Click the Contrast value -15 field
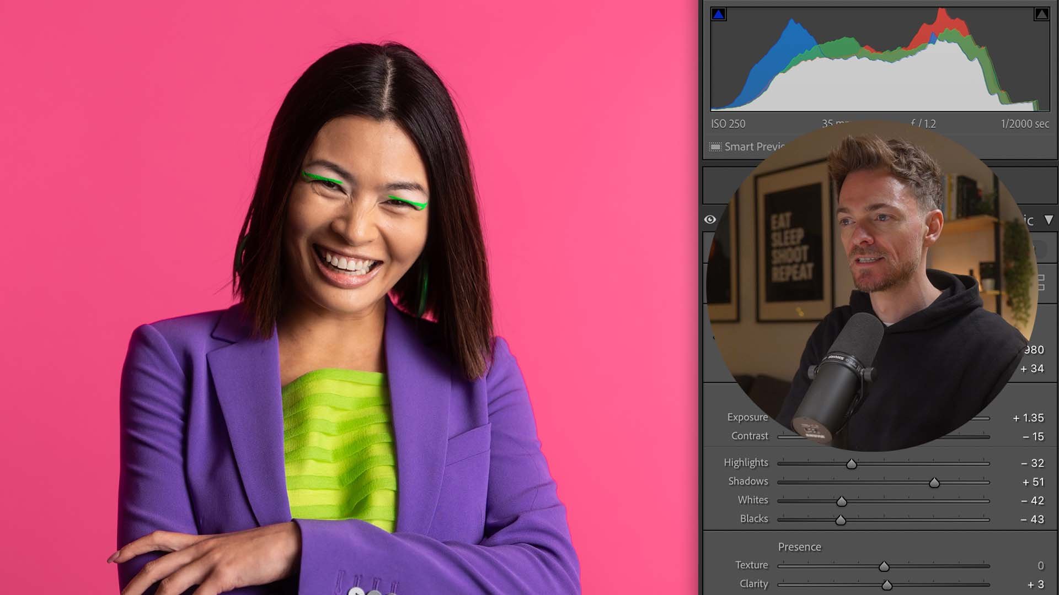The width and height of the screenshot is (1059, 595). click(x=1033, y=437)
